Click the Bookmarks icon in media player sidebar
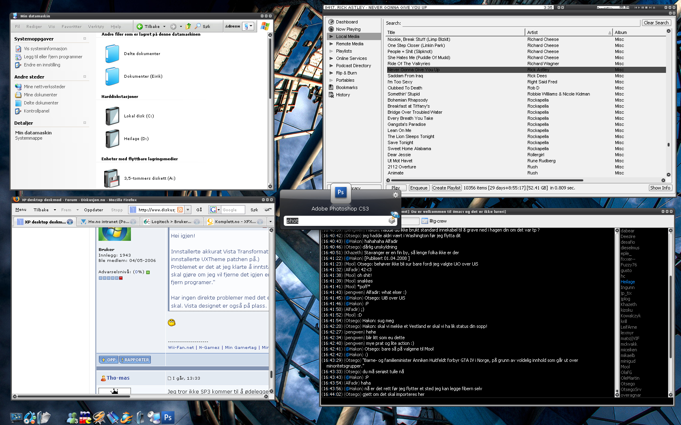681x425 pixels. [x=331, y=87]
